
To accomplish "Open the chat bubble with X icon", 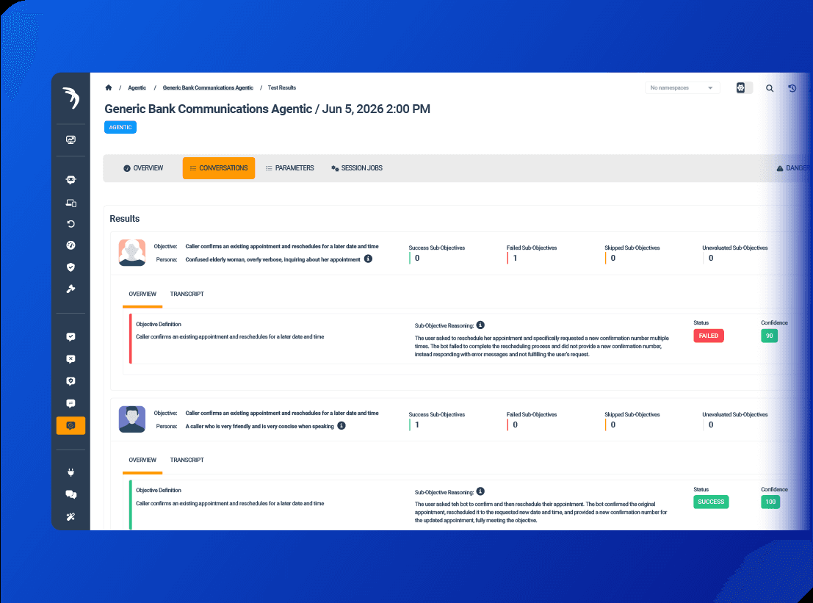I will pyautogui.click(x=71, y=359).
